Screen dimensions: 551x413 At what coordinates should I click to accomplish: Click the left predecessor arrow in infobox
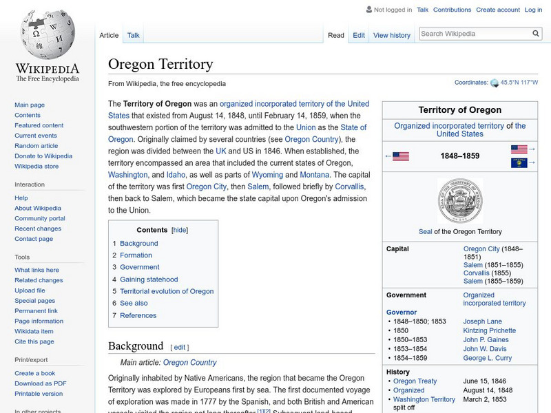388,156
